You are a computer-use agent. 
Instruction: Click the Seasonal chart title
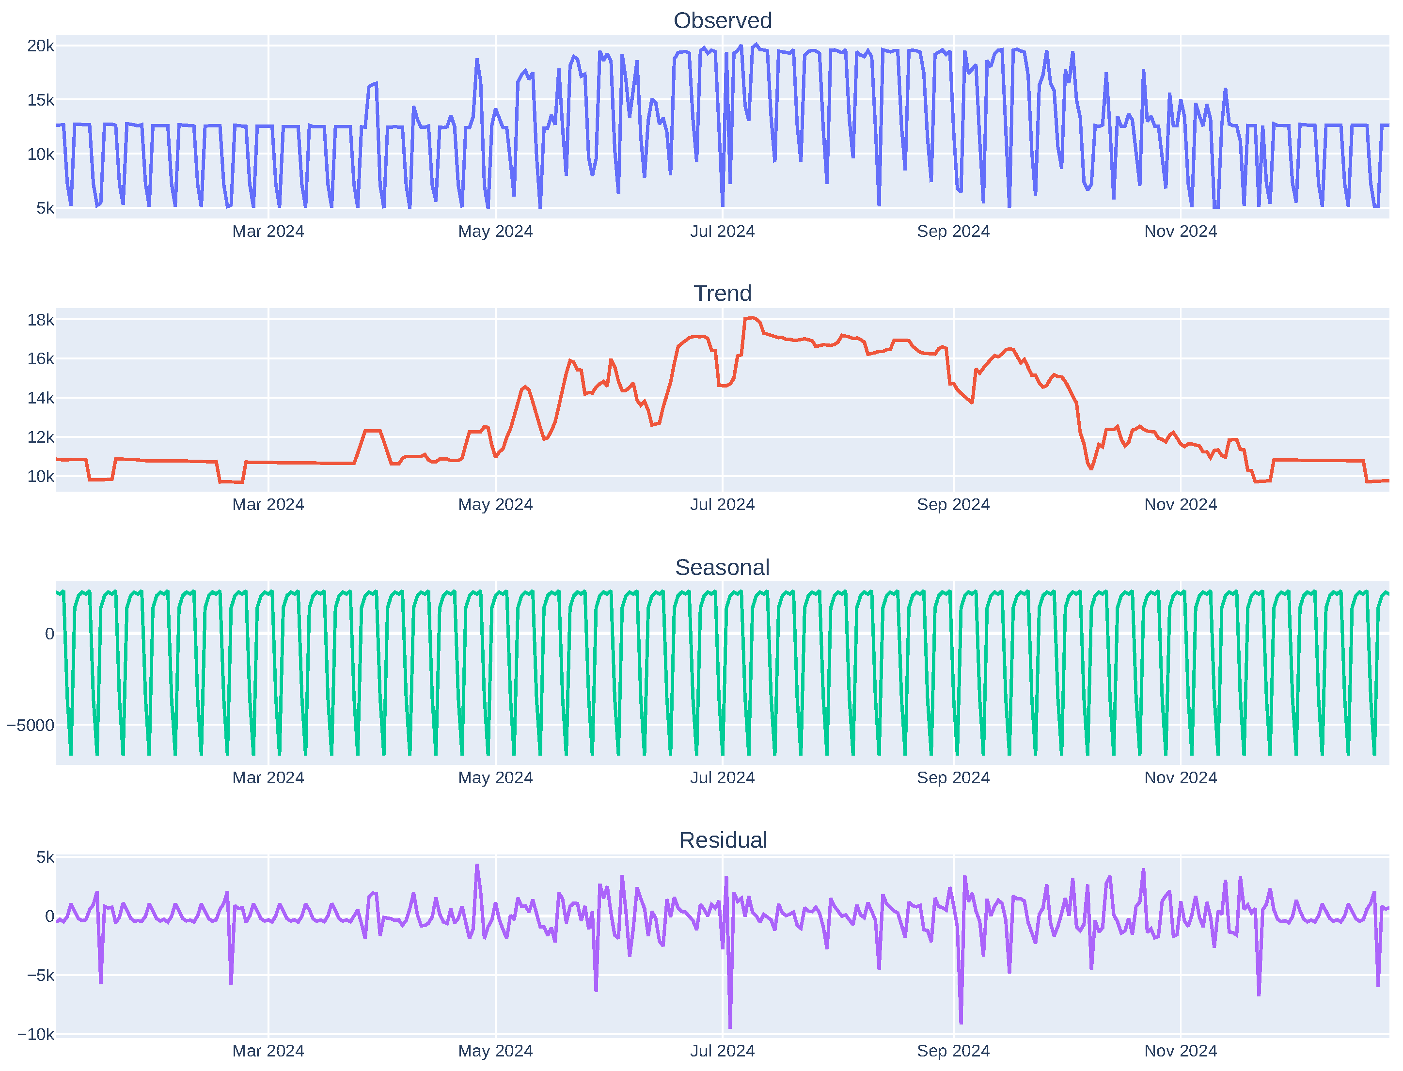[x=722, y=567]
